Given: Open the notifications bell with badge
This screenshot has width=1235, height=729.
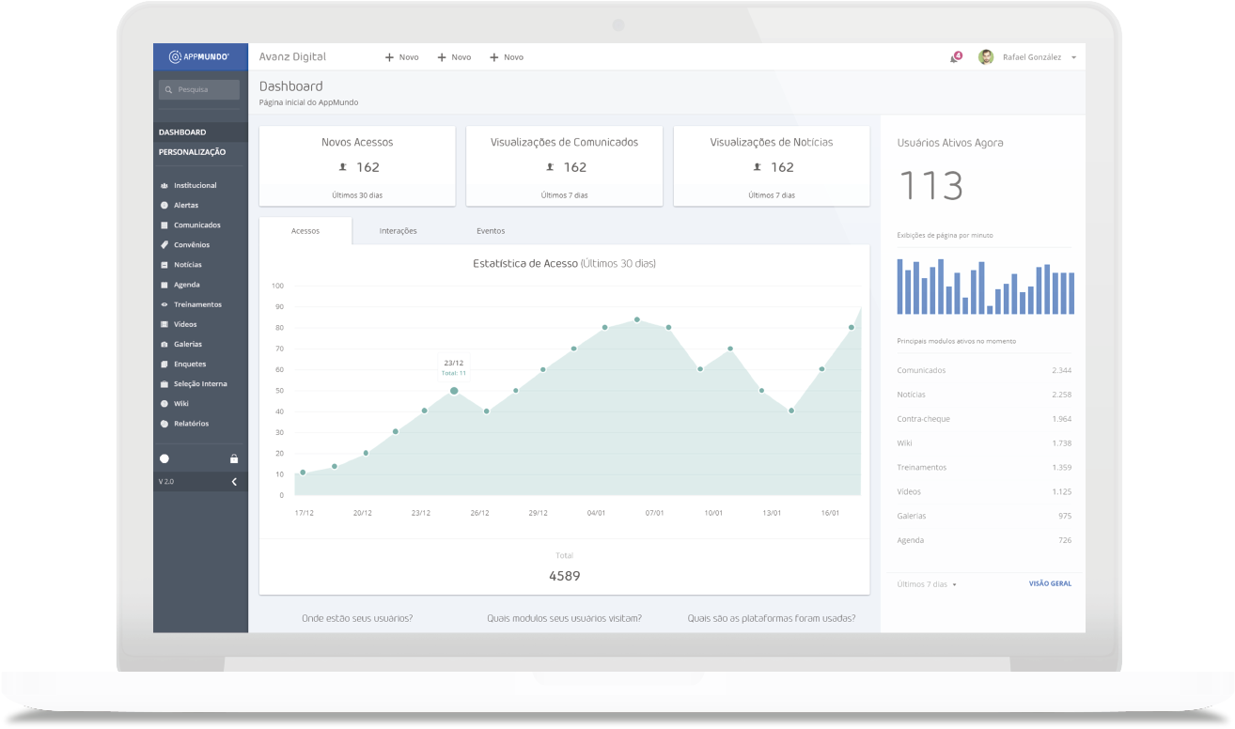Looking at the screenshot, I should coord(955,57).
